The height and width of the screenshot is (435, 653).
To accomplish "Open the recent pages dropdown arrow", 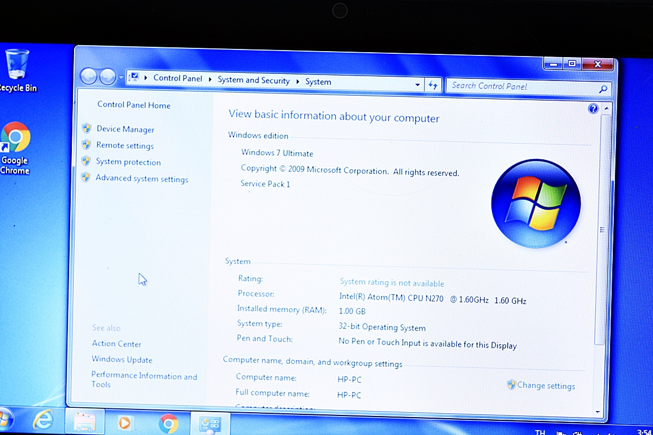I will point(121,78).
